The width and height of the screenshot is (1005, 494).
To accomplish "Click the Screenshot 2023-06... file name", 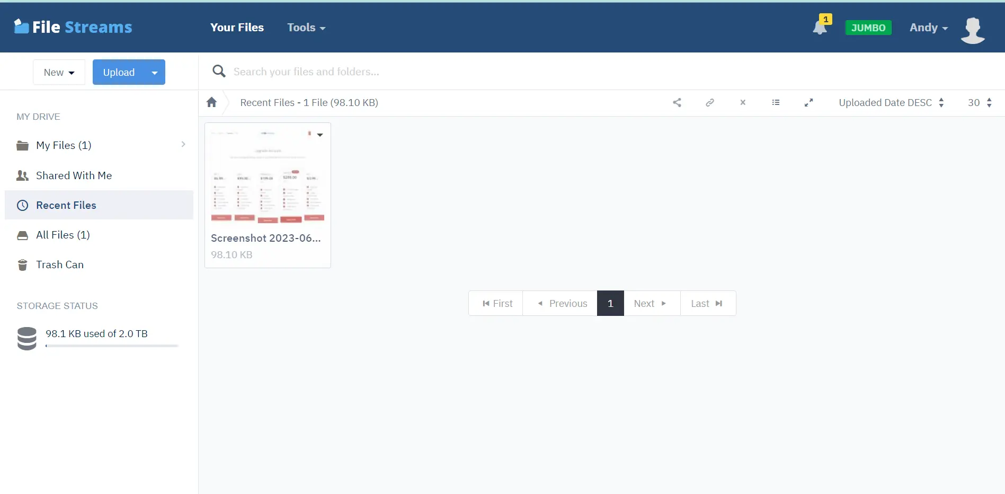I will coord(266,238).
